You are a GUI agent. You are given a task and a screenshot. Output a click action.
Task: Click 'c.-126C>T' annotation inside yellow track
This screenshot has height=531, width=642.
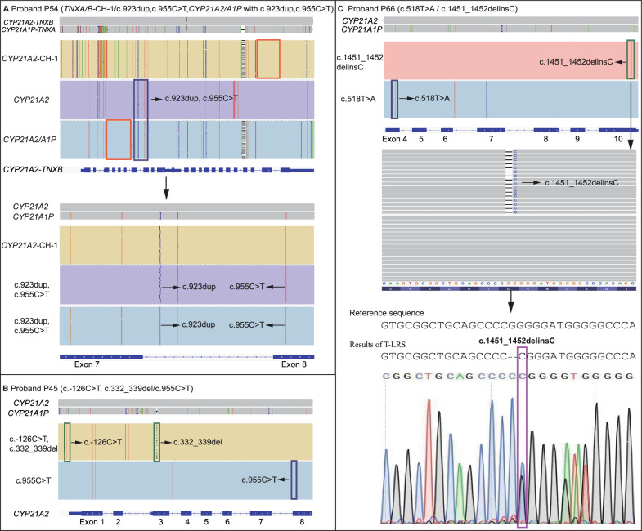(103, 442)
